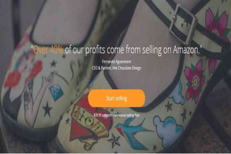
Task: Click the silver buckle on the shoe strap
Action: click(183, 24)
